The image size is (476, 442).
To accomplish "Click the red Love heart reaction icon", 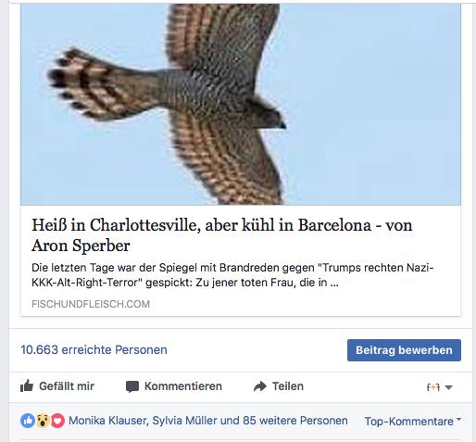I will point(57,421).
